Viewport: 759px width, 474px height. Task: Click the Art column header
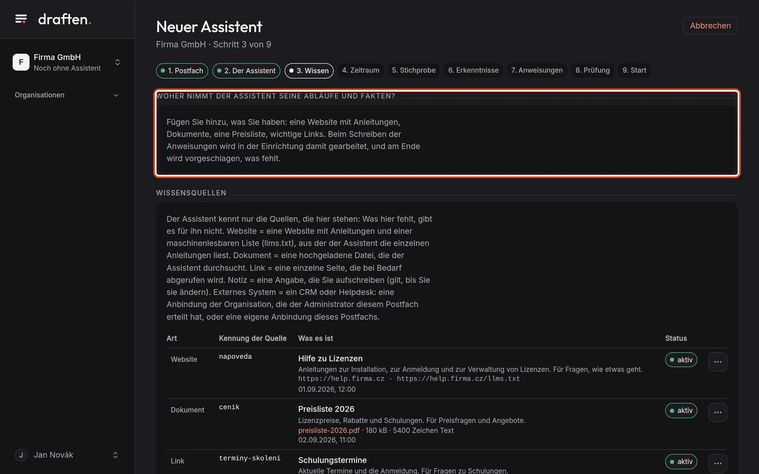[x=172, y=338]
